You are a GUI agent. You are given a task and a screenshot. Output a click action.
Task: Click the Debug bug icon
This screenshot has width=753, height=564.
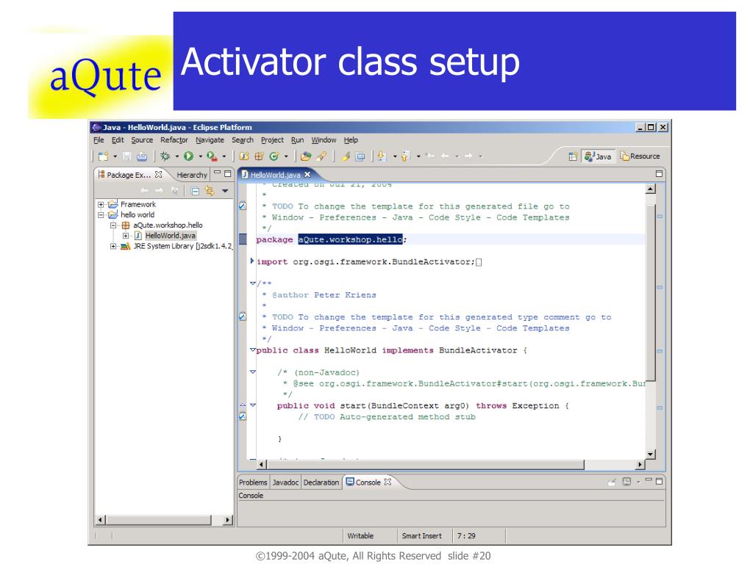tap(165, 156)
